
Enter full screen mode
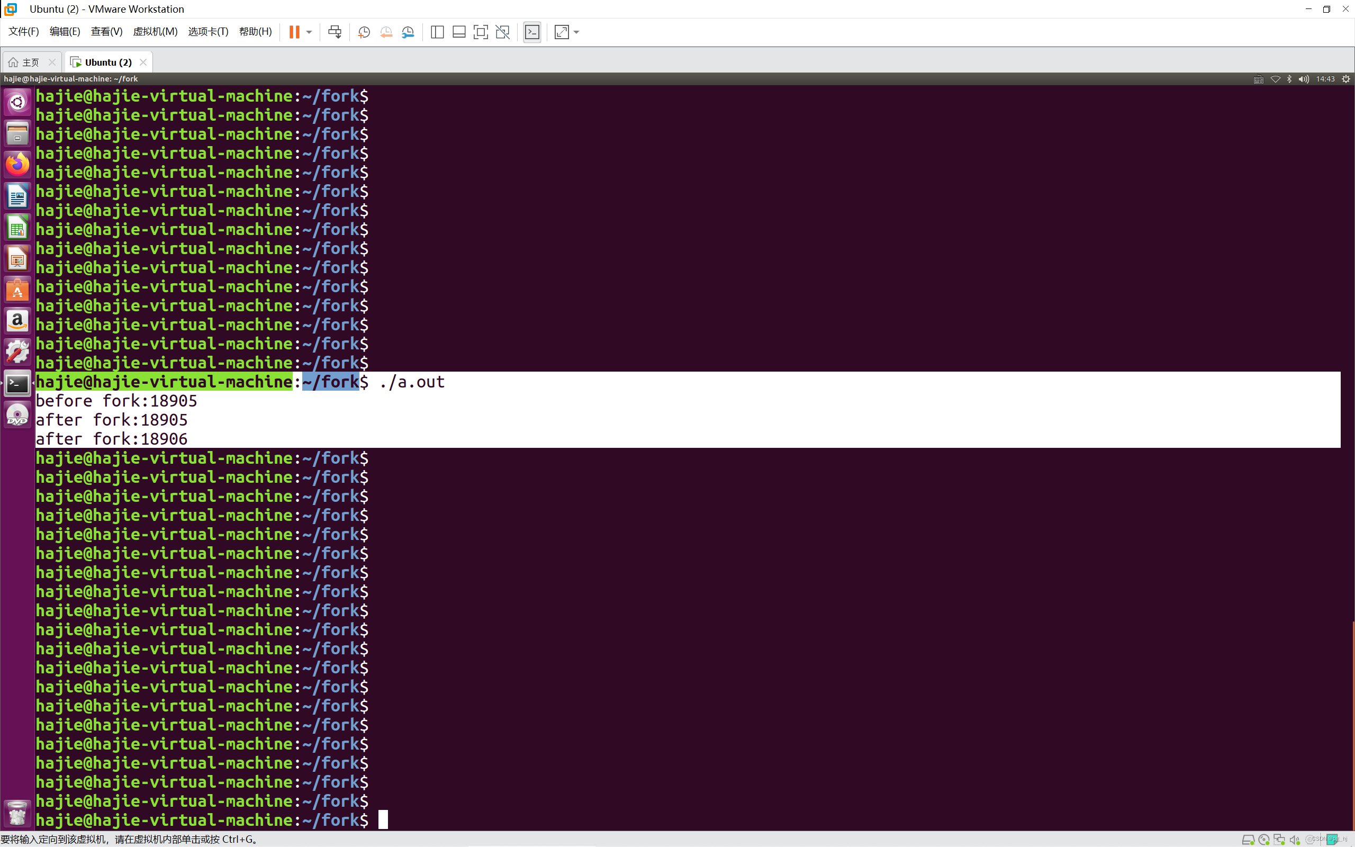tap(481, 32)
